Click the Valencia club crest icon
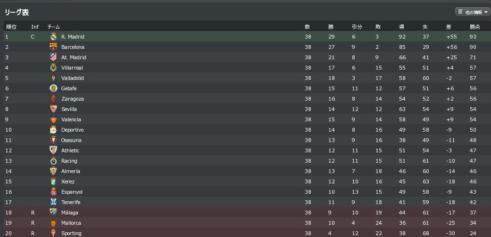 tap(53, 119)
